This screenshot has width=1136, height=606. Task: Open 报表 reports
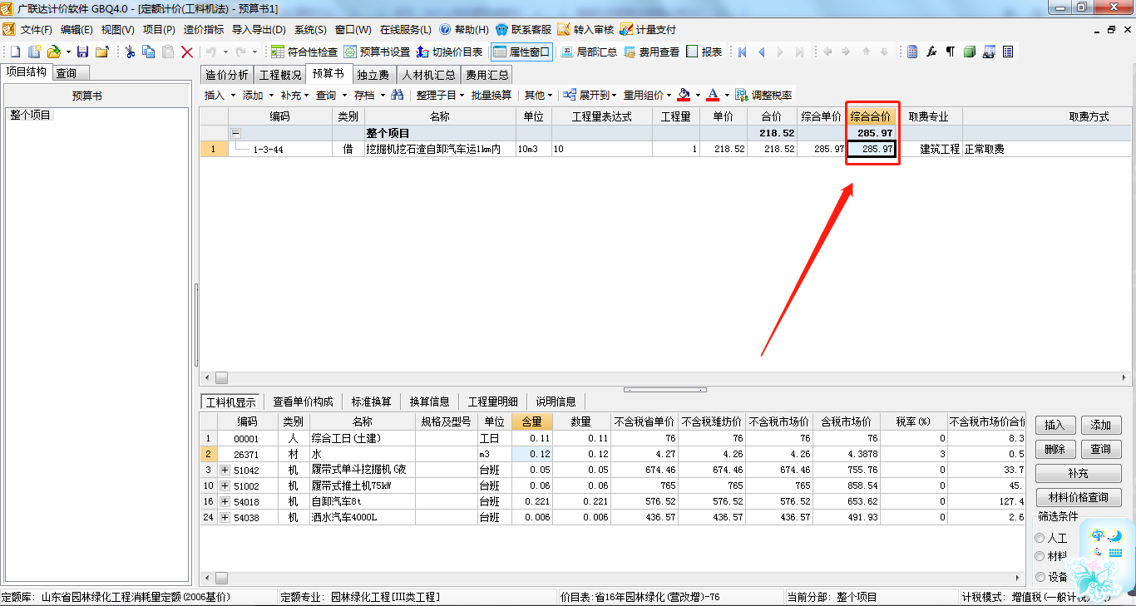point(704,52)
